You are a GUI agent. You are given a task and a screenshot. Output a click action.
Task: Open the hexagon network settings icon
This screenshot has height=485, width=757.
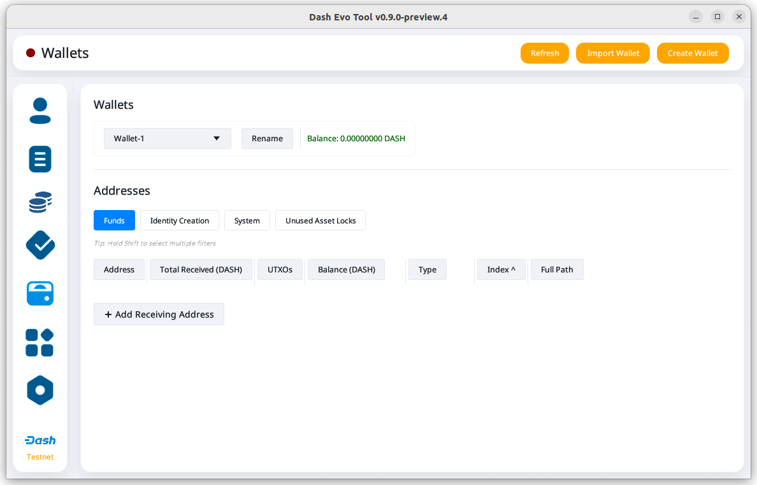tap(40, 390)
